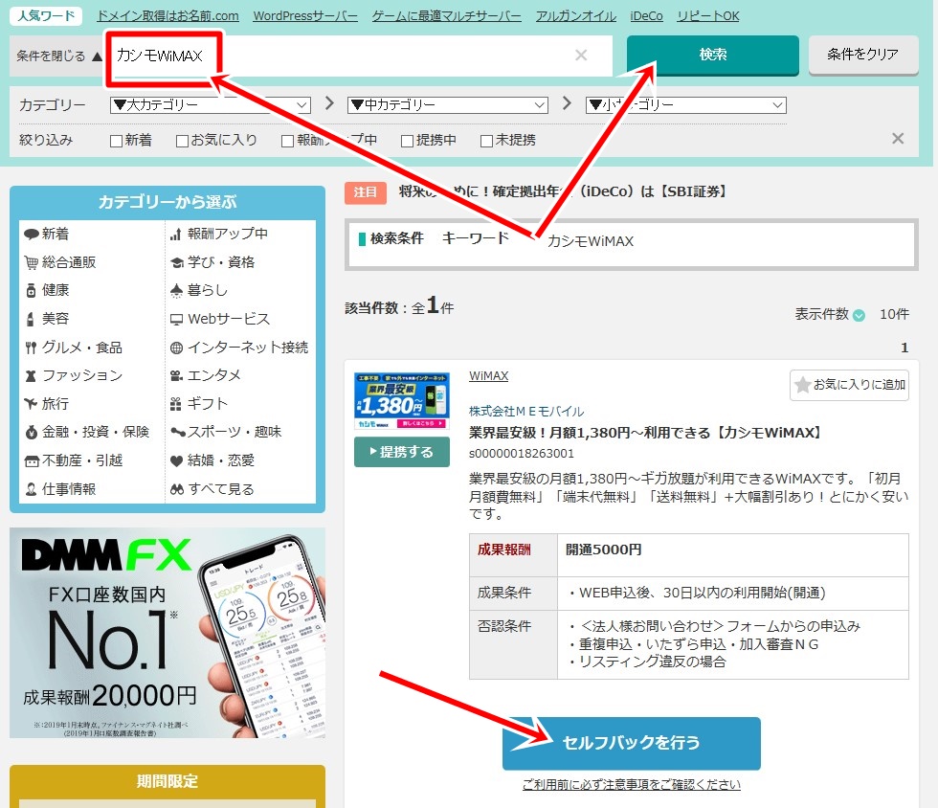Open the iDeCo popular word

coord(646,16)
